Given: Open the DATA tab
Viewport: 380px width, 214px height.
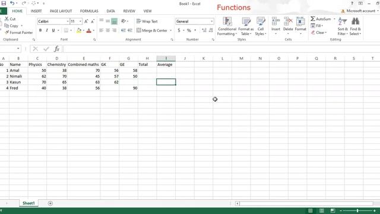Looking at the screenshot, I should (110, 11).
